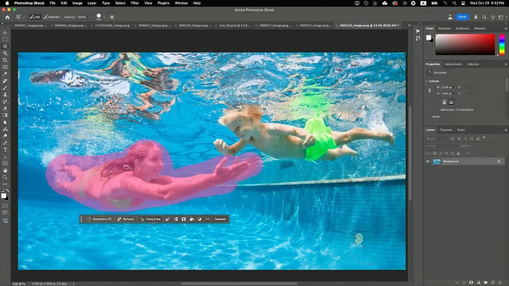Click the Generative Fill button
This screenshot has width=509, height=286.
(x=99, y=219)
